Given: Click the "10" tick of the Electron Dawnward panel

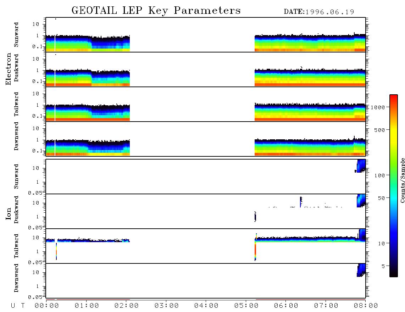Looking at the screenshot, I should [x=36, y=129].
